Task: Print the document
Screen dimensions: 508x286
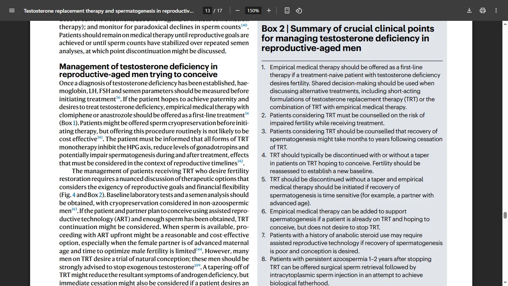Action: tap(483, 10)
